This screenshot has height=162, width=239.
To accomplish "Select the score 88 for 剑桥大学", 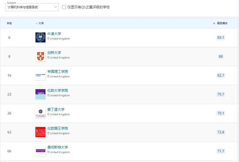I will coord(221,56).
